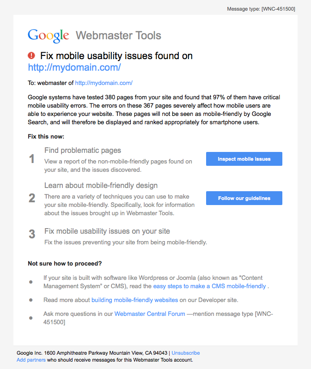
Task: Open the mydomain.com link after 'webmaster of'
Action: tap(104, 83)
